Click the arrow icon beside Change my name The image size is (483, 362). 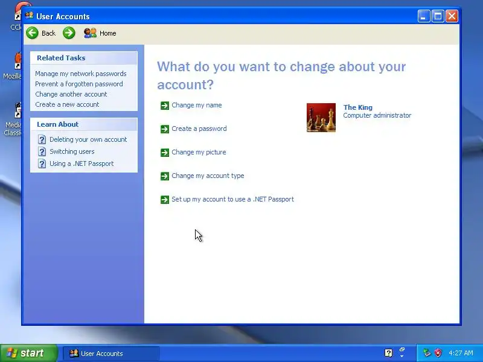click(165, 106)
